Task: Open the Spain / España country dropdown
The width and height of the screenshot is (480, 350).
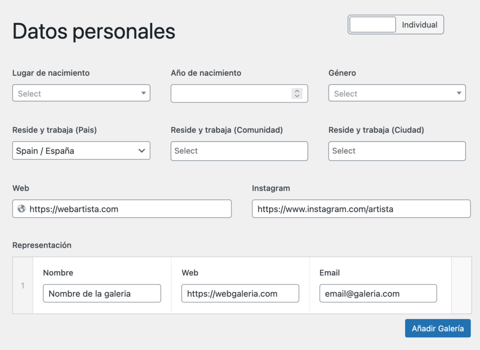Action: click(x=81, y=151)
